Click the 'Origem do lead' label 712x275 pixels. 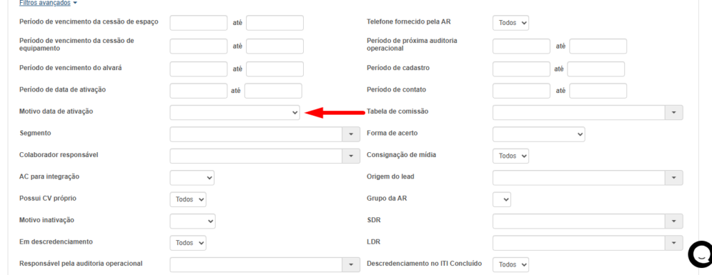[x=390, y=176]
